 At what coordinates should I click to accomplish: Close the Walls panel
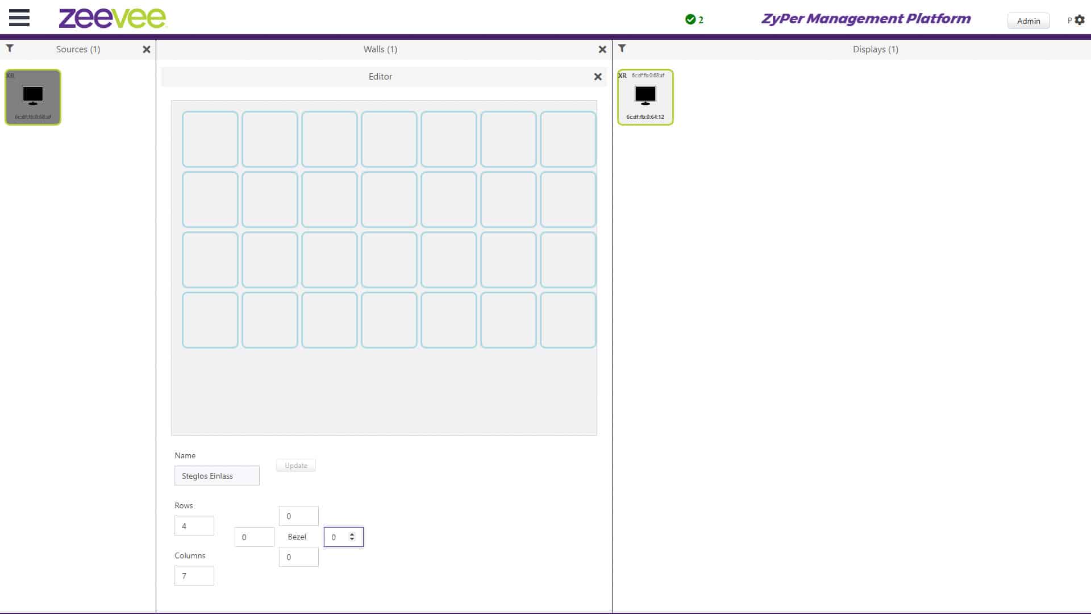tap(602, 49)
